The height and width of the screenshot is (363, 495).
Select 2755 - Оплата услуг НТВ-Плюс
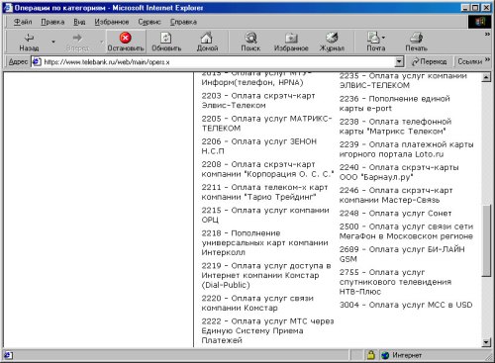pos(395,282)
